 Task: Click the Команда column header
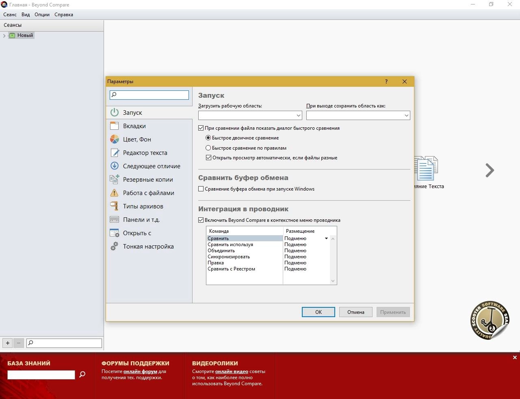point(245,231)
